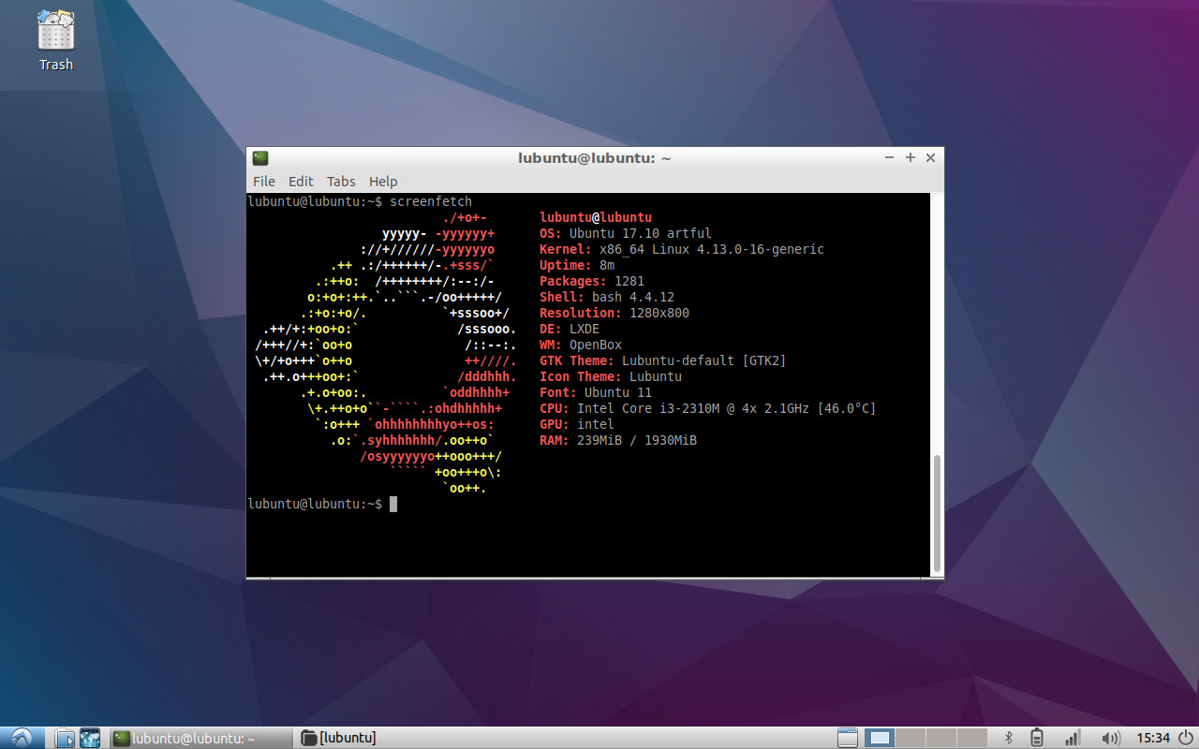Click the 15:34 clock in the panel
This screenshot has height=749, width=1199.
1153,739
